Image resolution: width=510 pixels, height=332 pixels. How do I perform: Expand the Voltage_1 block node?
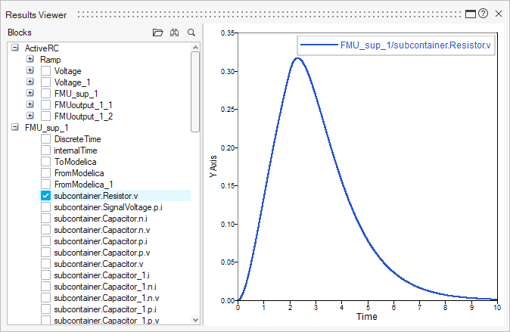tap(30, 82)
